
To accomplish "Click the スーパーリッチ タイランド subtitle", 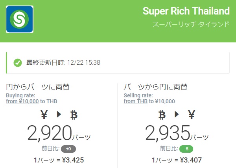I will [191, 24].
